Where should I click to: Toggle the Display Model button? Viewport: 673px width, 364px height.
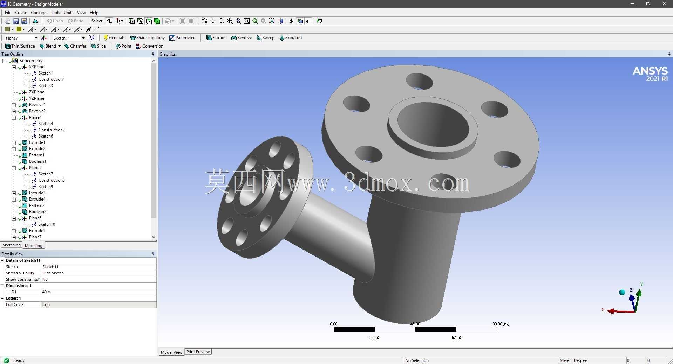[300, 21]
